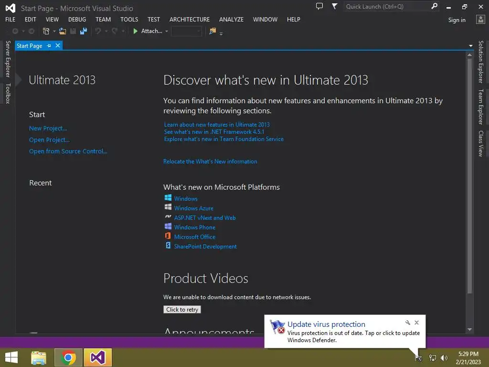Click the Open Project... link
Viewport: 489px width, 367px height.
tap(49, 140)
